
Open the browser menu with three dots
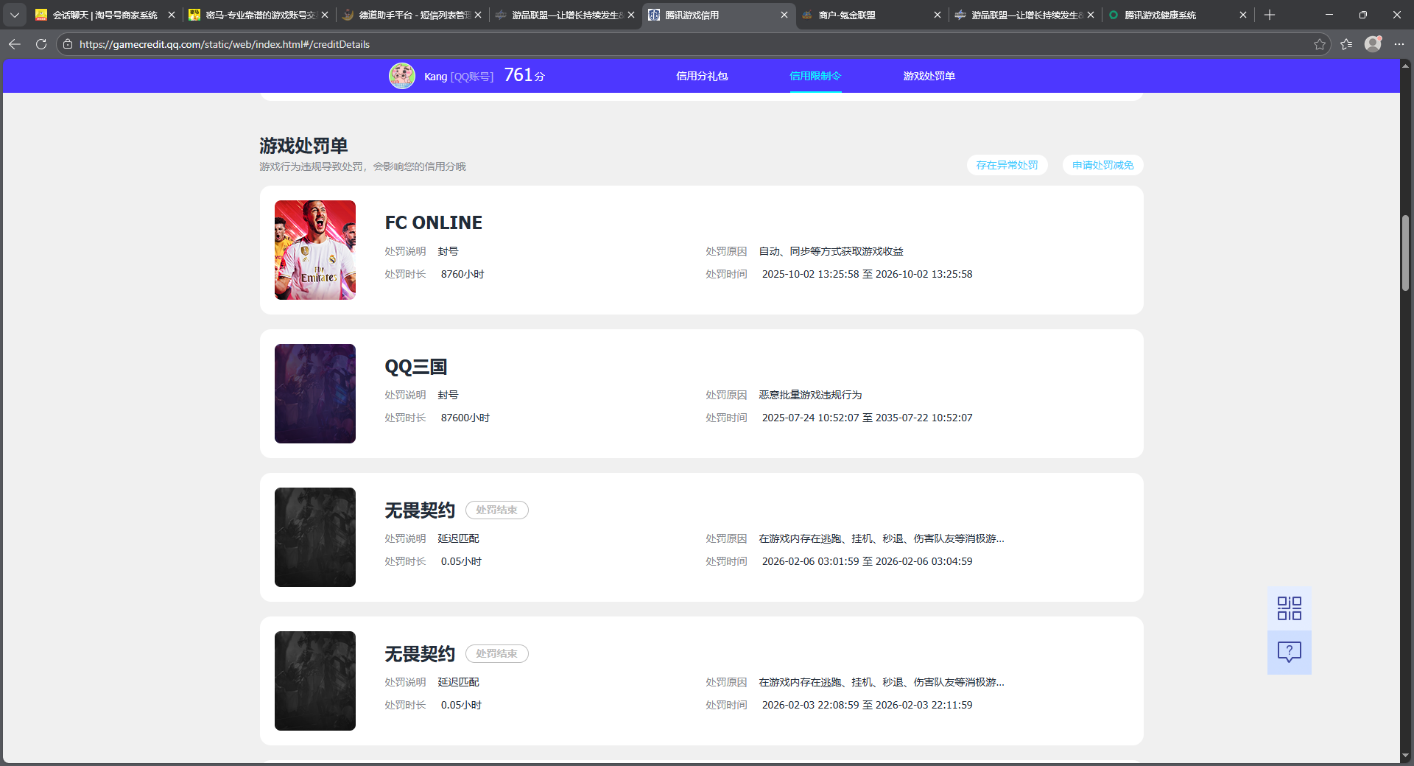click(x=1401, y=44)
